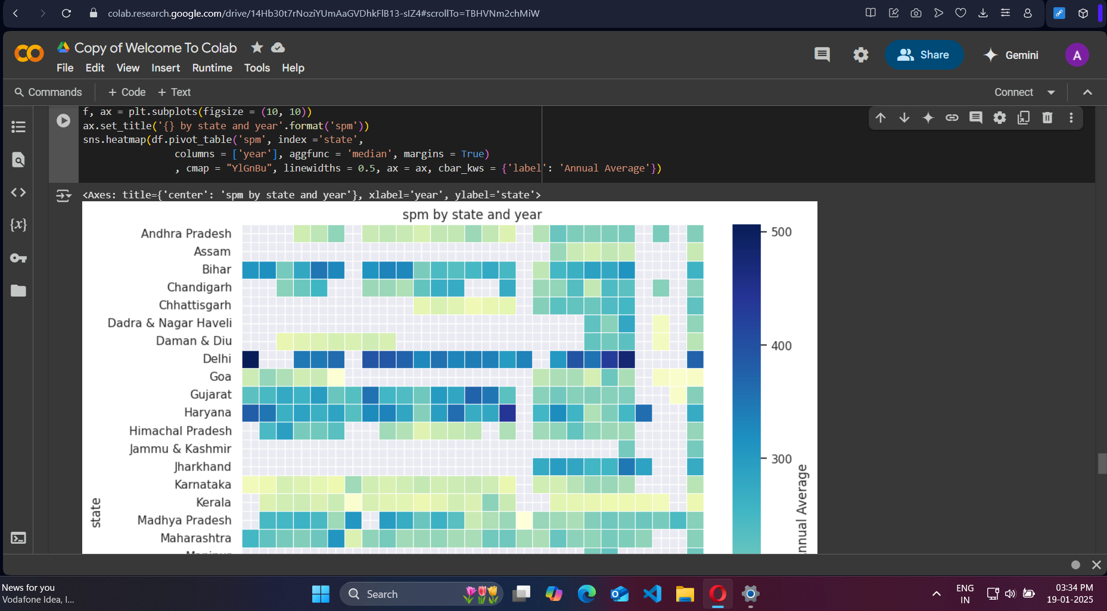
Task: Open the terminal icon at sidebar bottom
Action: 18,538
